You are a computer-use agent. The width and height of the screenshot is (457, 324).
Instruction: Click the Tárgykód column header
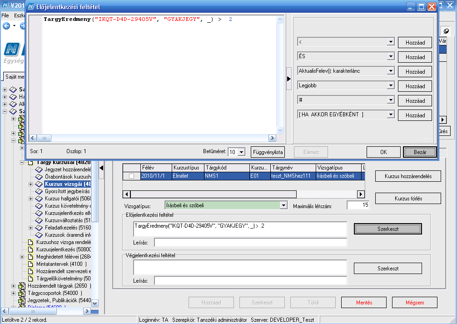[227, 168]
